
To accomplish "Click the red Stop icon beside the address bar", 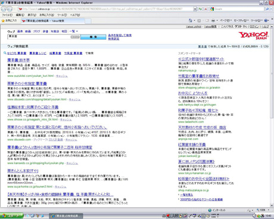I will point(205,9).
